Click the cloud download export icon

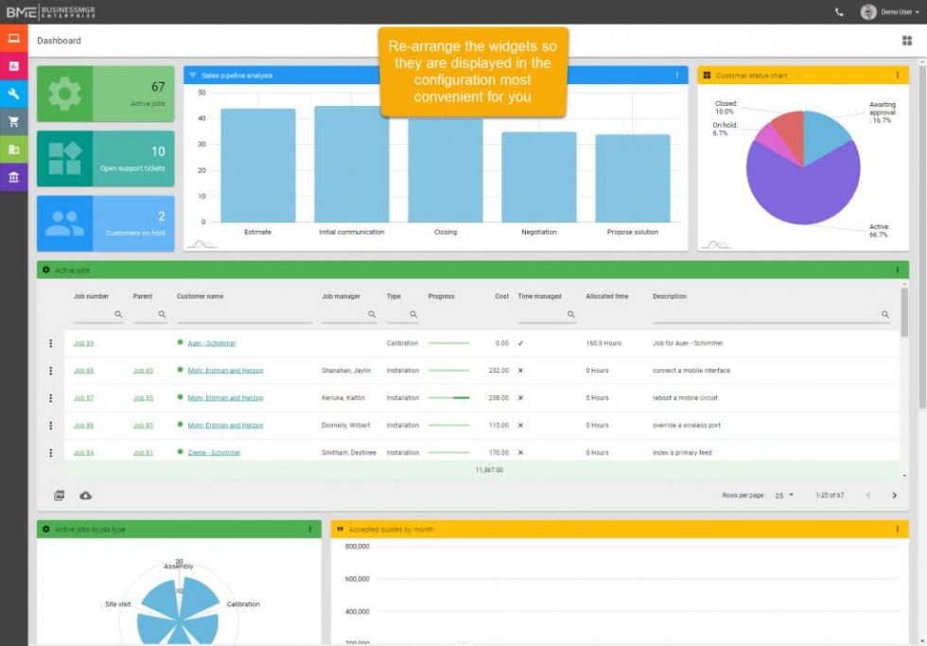pos(86,496)
